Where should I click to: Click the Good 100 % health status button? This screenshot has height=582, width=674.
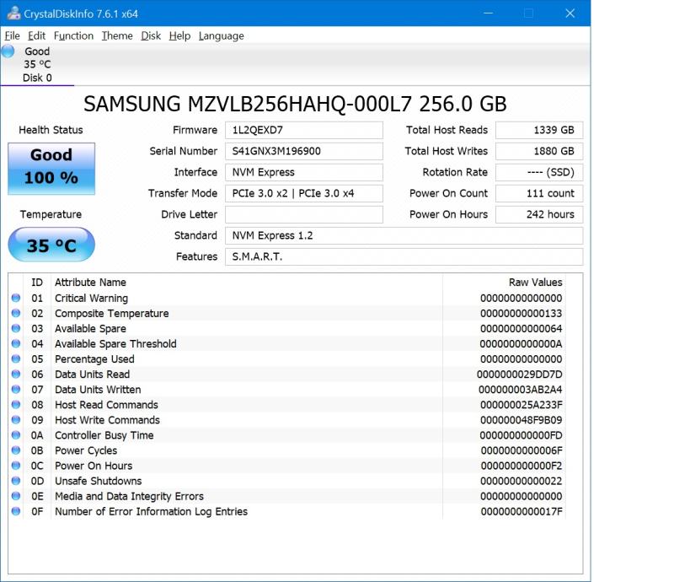pos(51,168)
